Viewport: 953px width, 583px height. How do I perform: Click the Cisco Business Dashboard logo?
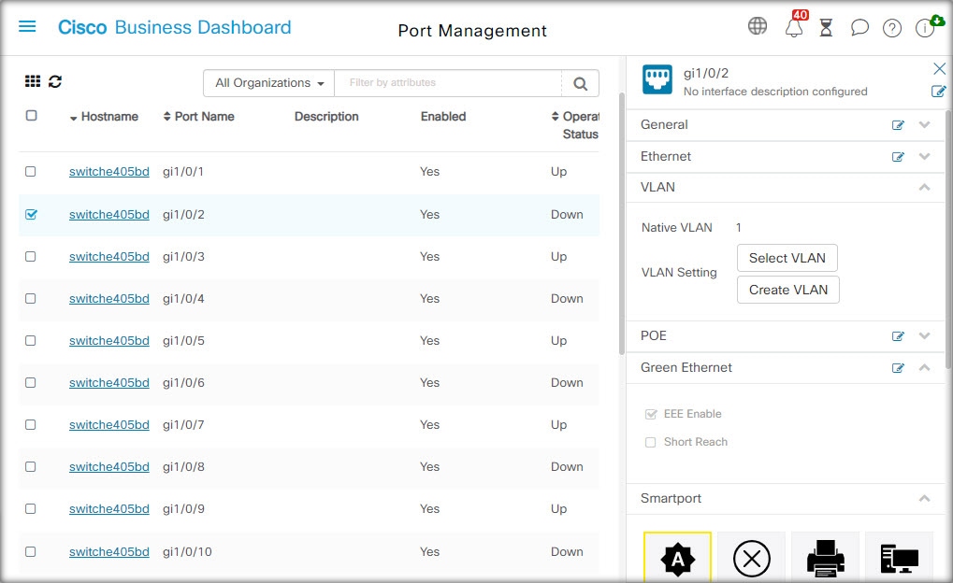coord(175,27)
